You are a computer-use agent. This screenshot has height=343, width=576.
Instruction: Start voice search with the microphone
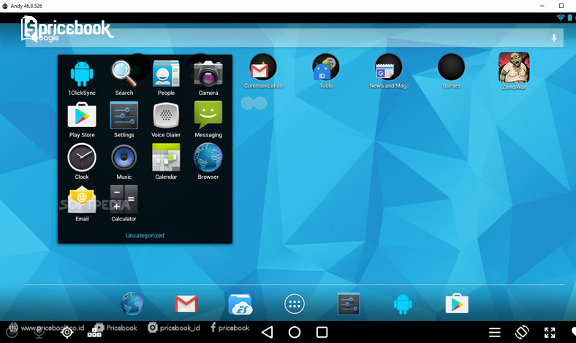pyautogui.click(x=553, y=38)
